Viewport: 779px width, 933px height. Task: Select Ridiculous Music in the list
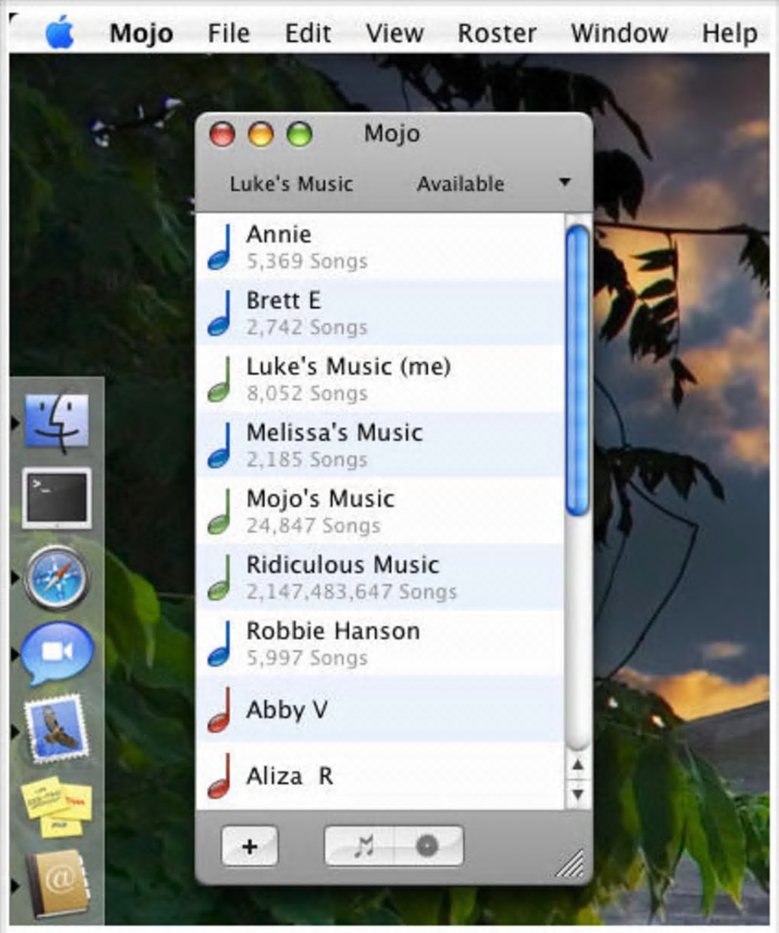coord(380,577)
